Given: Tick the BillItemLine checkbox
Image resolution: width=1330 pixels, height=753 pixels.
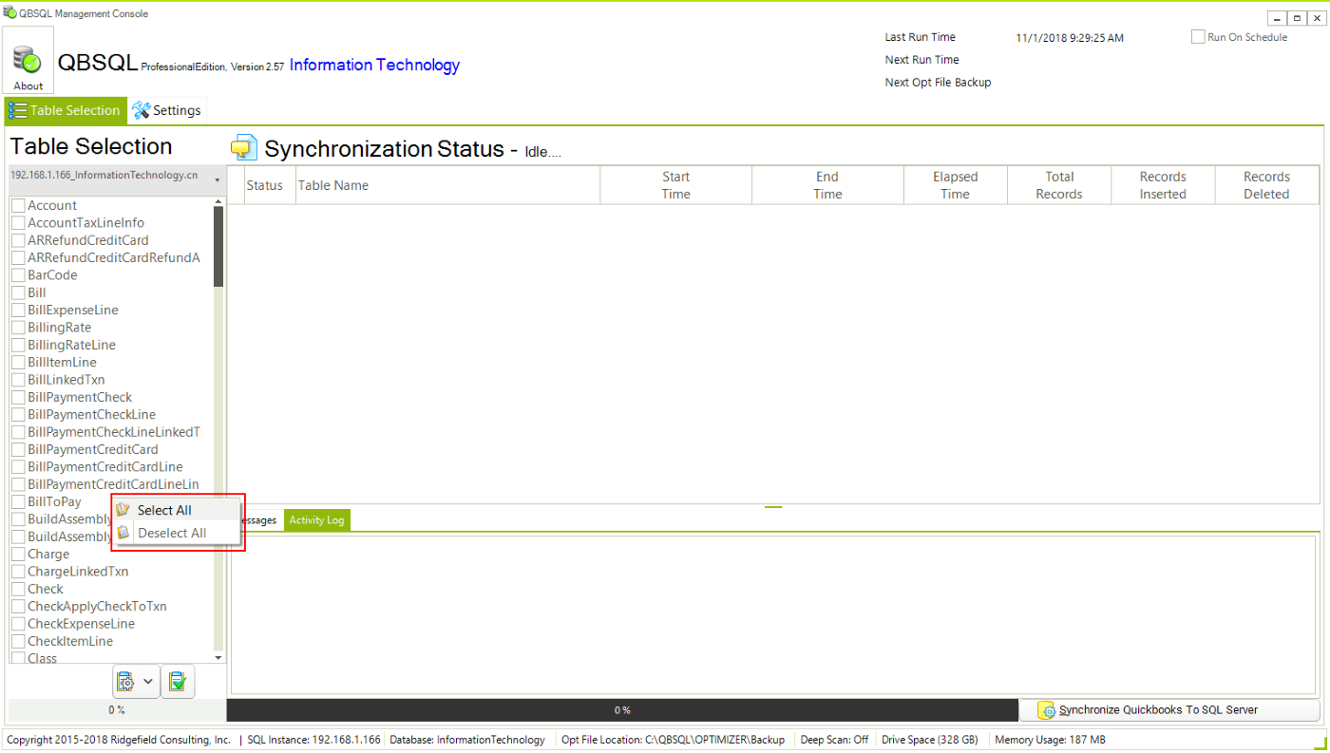Looking at the screenshot, I should (18, 363).
